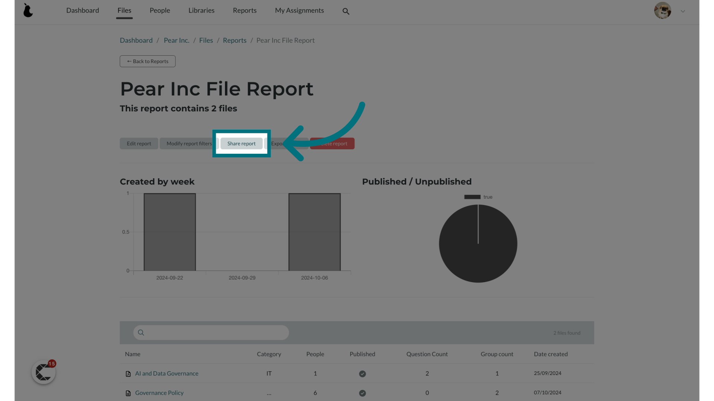Select the Edit report option
714x401 pixels.
(x=139, y=143)
